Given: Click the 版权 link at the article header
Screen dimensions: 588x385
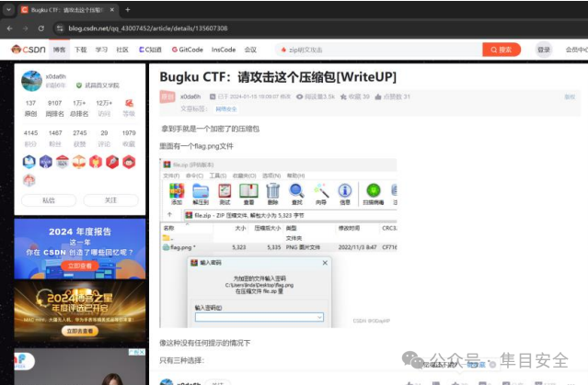Looking at the screenshot, I should coord(570,96).
